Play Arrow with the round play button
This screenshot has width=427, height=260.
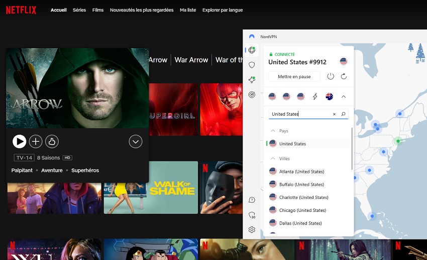(x=19, y=142)
